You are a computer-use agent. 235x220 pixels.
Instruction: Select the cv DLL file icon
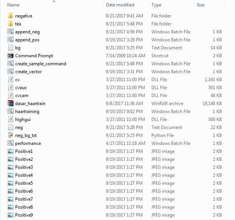coord(11,79)
